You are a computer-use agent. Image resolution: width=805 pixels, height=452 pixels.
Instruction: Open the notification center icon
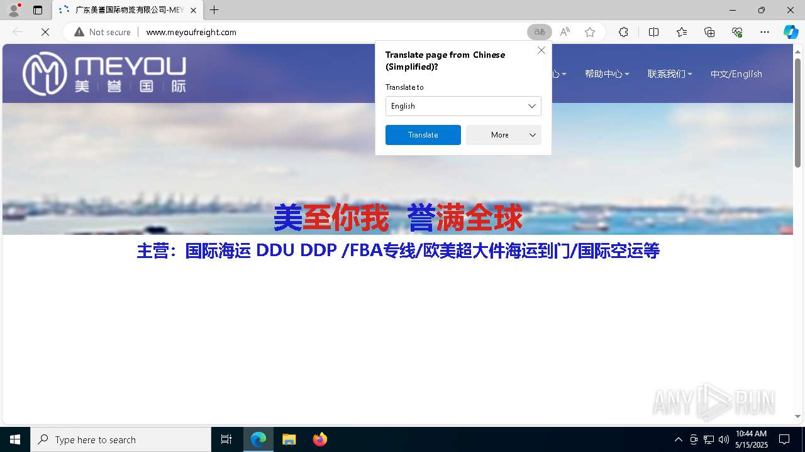(784, 439)
